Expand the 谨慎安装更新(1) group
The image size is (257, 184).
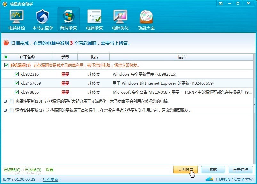pos(5,110)
